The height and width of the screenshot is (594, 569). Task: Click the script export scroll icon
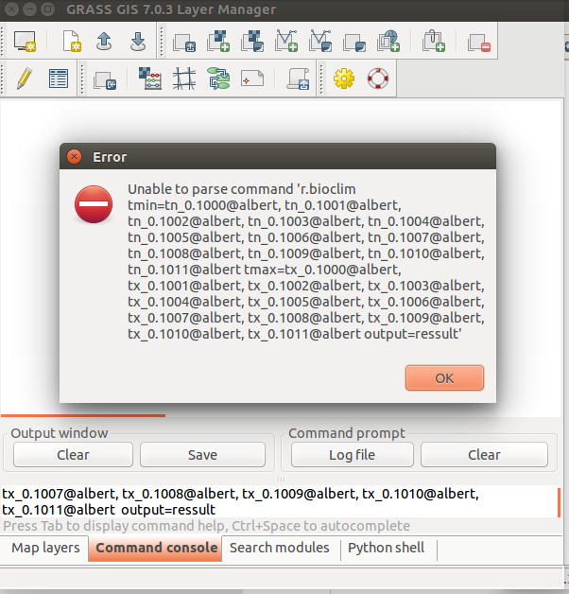point(299,79)
